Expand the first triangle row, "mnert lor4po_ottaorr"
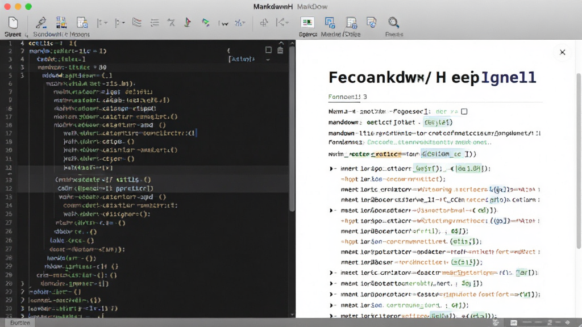This screenshot has width=582, height=327. click(331, 169)
